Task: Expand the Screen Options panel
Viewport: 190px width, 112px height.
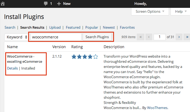Action: coord(150,12)
